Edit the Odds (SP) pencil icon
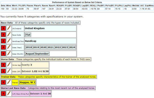The width and height of the screenshot is (154, 98). pos(9,71)
